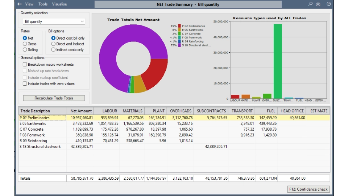
Task: Click the LABOUR column header
Action: [x=107, y=111]
